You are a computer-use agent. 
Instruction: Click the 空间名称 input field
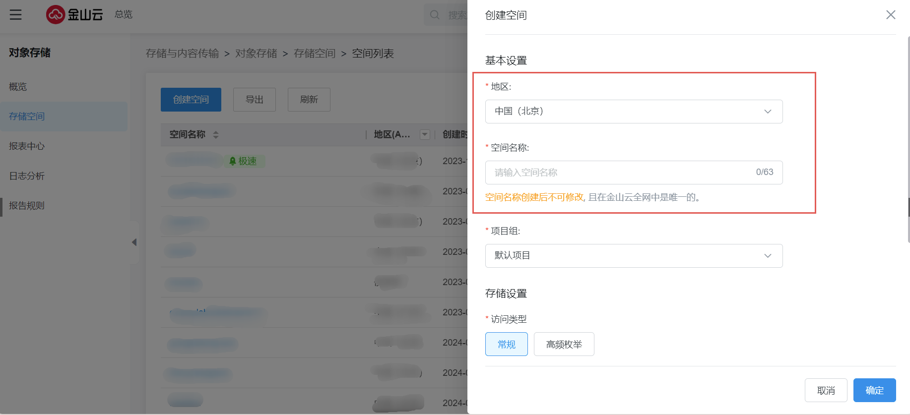[634, 173]
